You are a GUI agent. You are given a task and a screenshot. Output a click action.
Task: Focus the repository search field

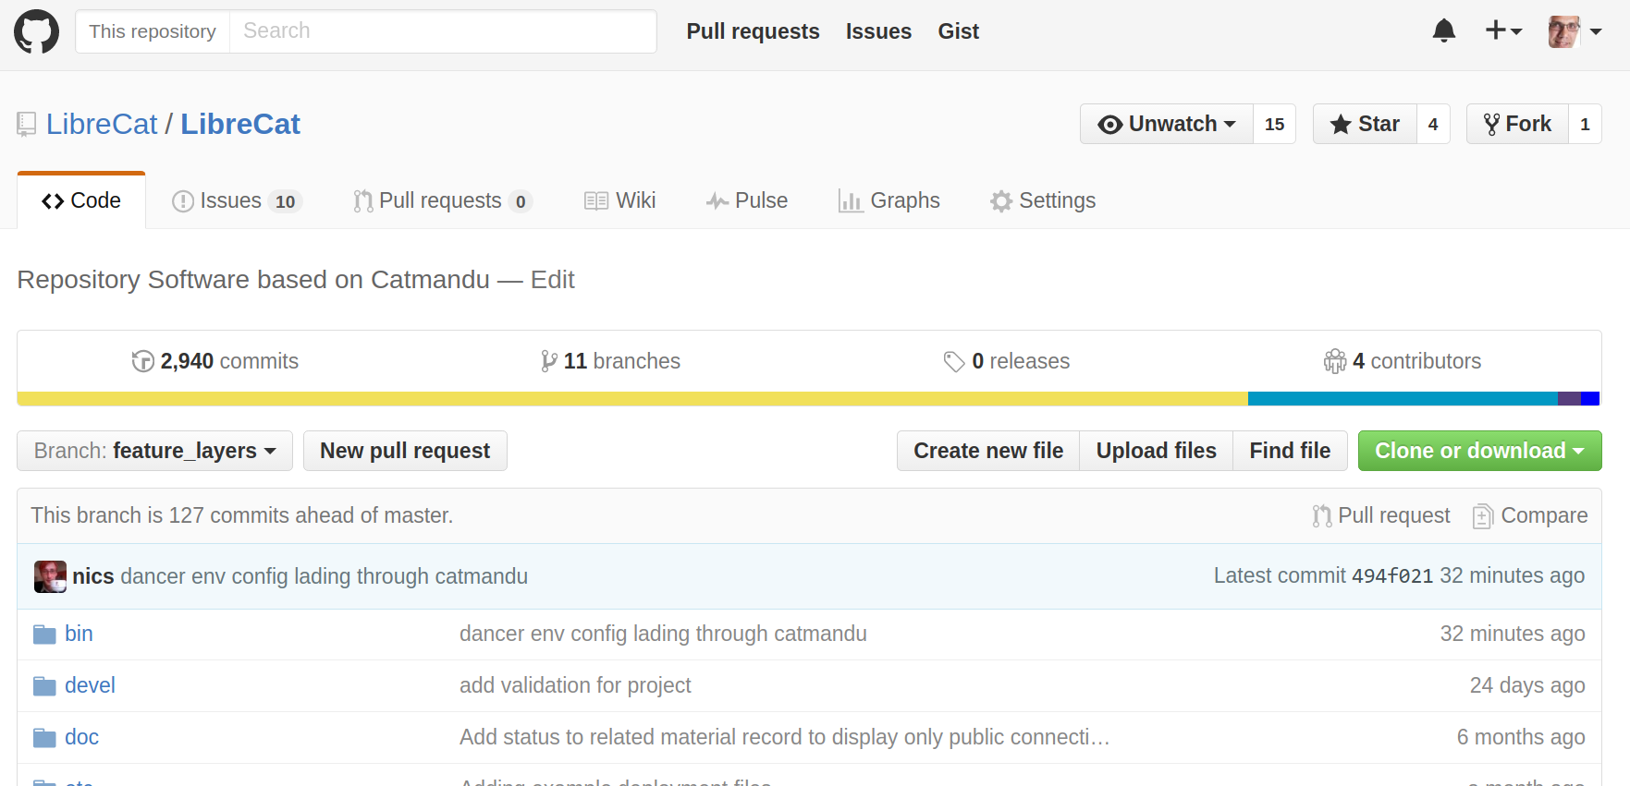click(x=443, y=31)
